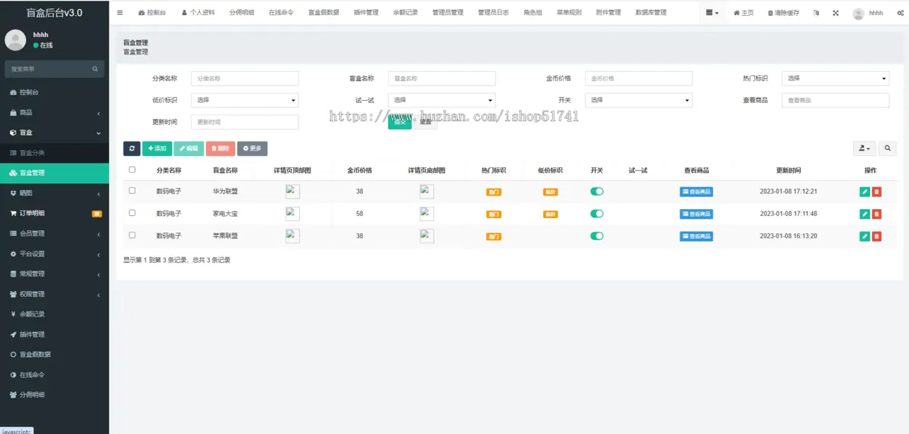Select 盲盒分类 in the sidebar
This screenshot has width=909, height=434.
(55, 153)
